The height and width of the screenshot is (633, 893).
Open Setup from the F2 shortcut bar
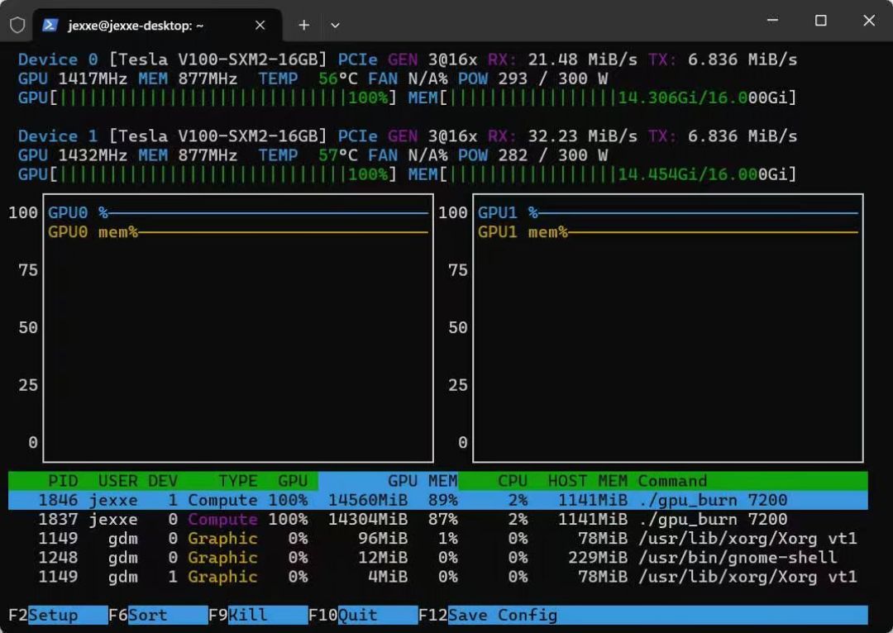(68, 615)
